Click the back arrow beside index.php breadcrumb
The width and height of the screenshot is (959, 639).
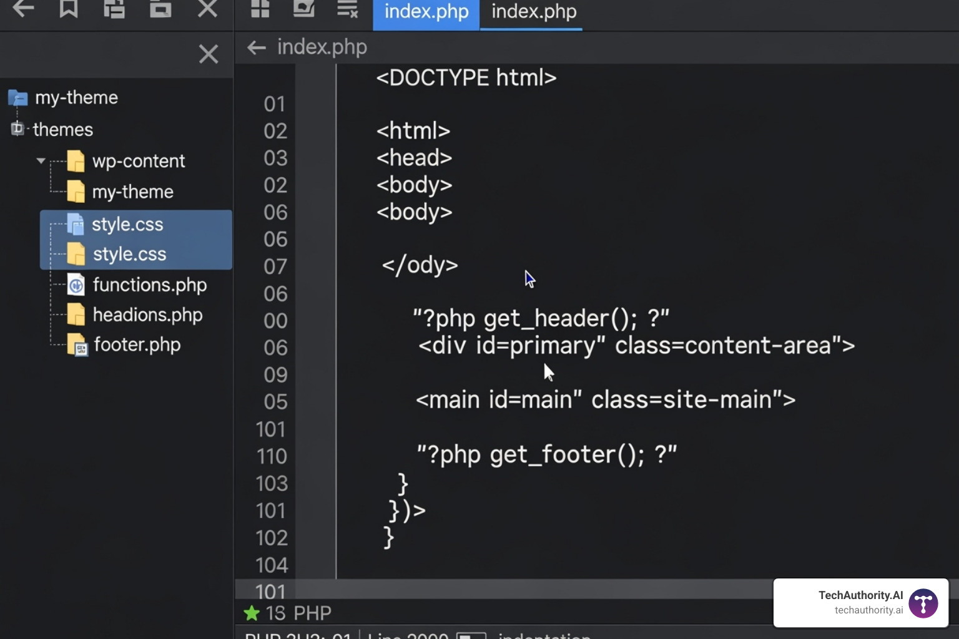257,47
